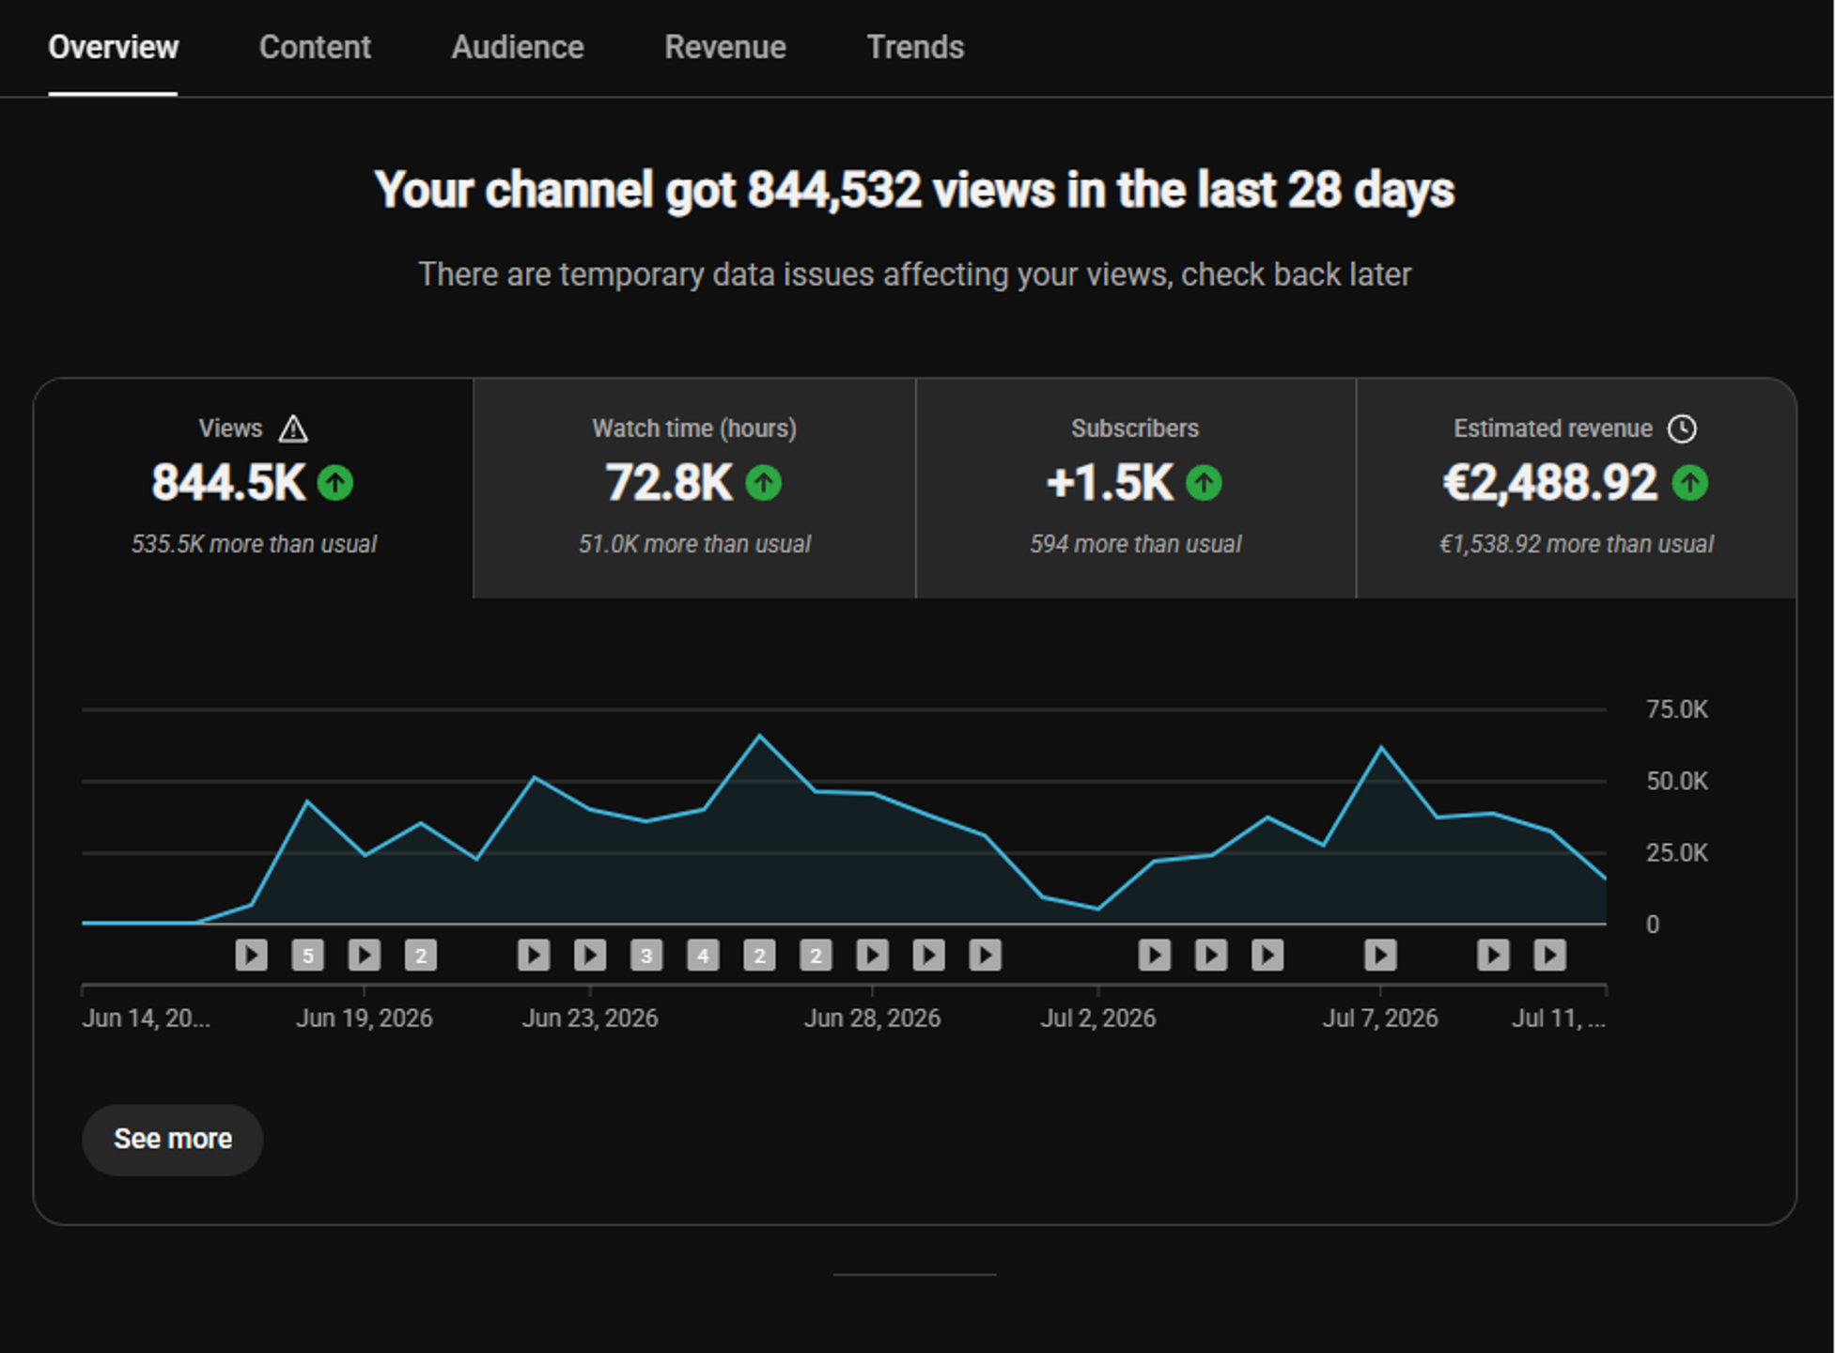The width and height of the screenshot is (1835, 1353).
Task: Click the warning triangle beside Views
Action: (293, 429)
